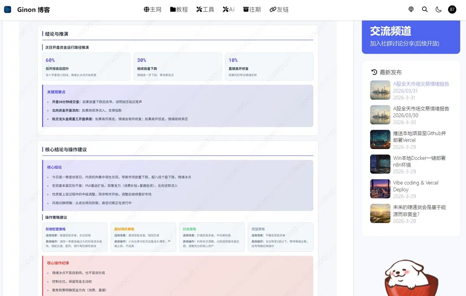Viewport: 466px width, 296px height.
Task: Click the 防御配置策略 card
Action: (75, 237)
